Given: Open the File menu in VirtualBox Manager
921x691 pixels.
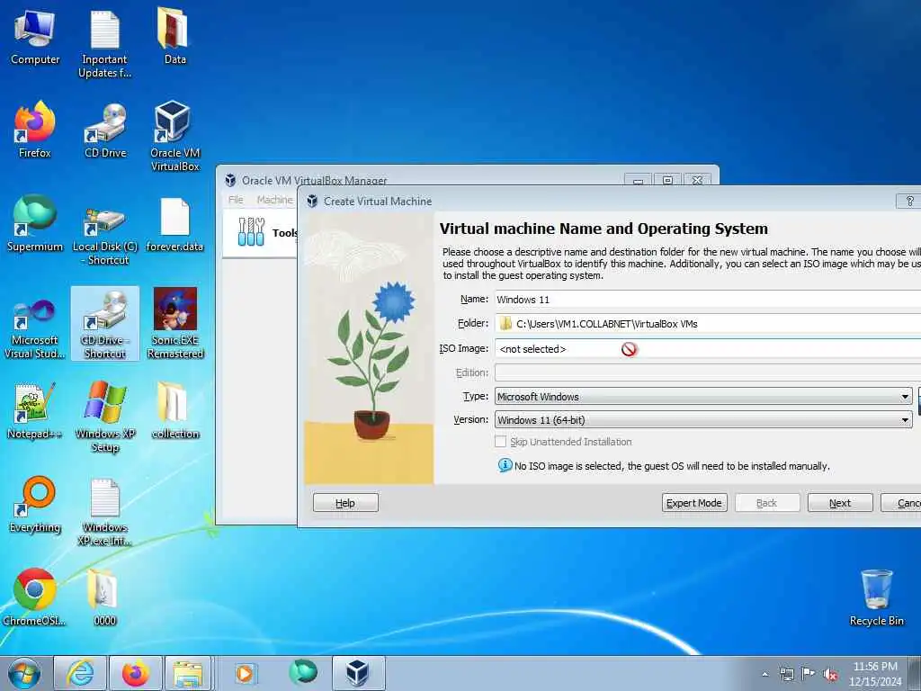Looking at the screenshot, I should [x=236, y=200].
